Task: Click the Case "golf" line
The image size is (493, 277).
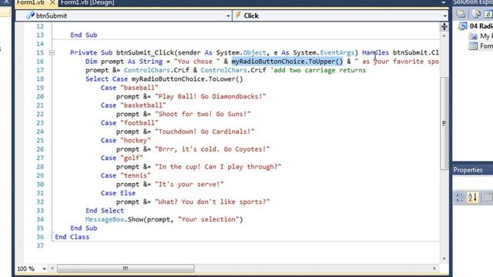Action: (x=122, y=159)
